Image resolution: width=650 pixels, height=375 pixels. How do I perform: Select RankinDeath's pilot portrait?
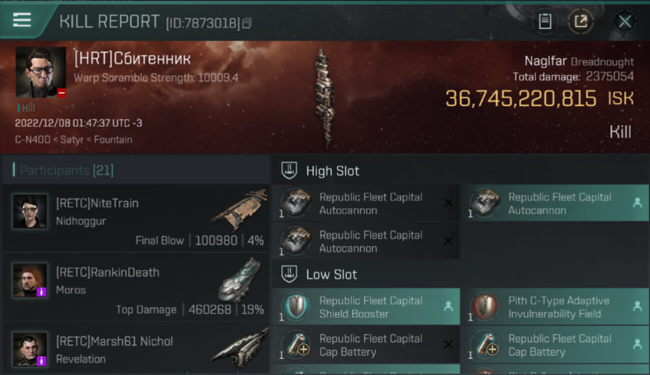pos(30,280)
